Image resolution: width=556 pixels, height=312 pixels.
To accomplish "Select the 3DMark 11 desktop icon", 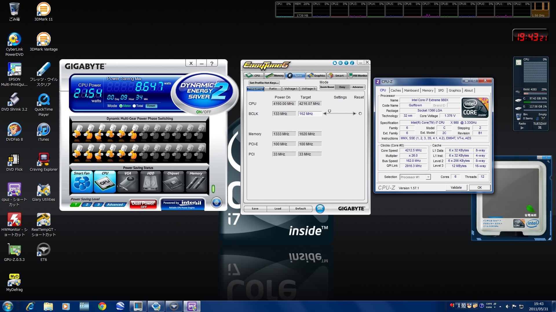I will (43, 12).
